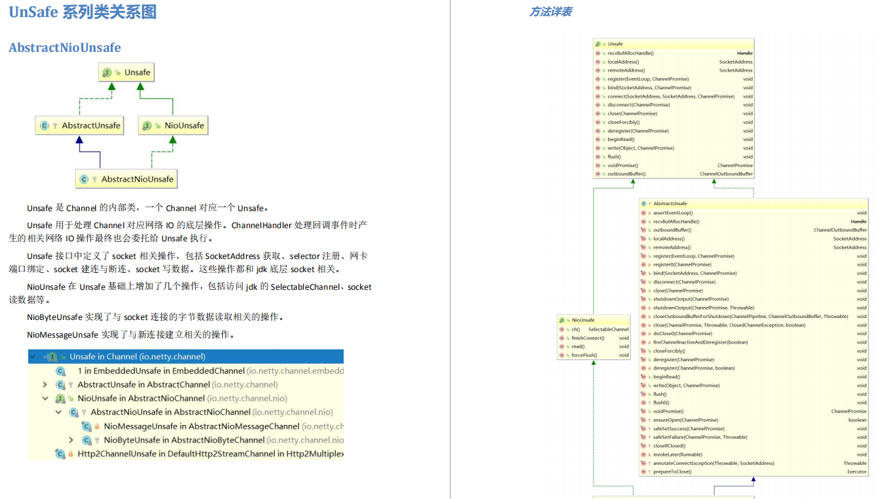Click outboundBuffer() in the Unsafe method box
This screenshot has width=890, height=499.
pyautogui.click(x=626, y=174)
